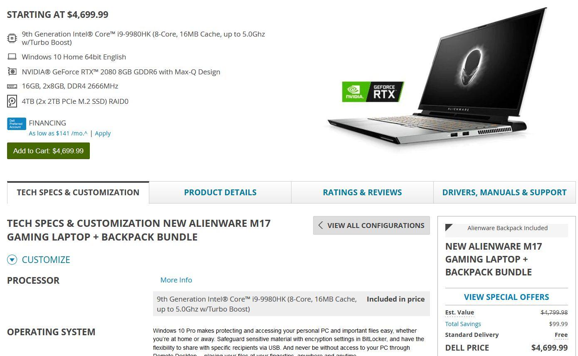Screen dimensions: 578x356
Task: Open the Product Details tab
Action: [x=220, y=192]
